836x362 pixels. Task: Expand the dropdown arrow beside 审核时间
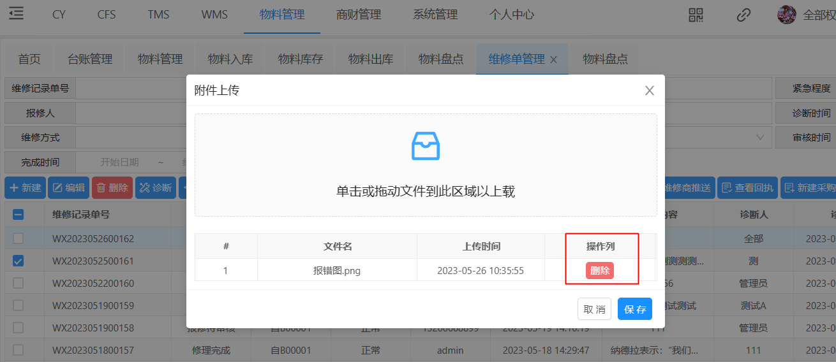click(760, 137)
